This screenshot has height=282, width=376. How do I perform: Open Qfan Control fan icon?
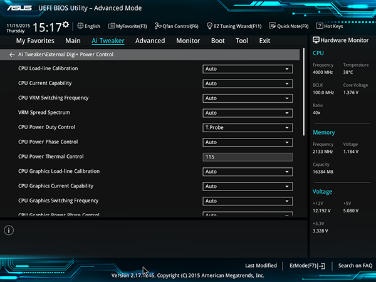(x=158, y=26)
